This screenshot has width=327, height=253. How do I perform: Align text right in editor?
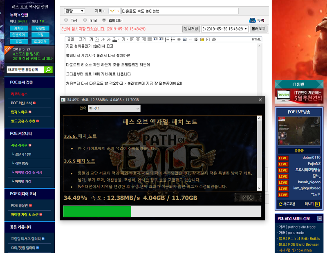click(144, 39)
